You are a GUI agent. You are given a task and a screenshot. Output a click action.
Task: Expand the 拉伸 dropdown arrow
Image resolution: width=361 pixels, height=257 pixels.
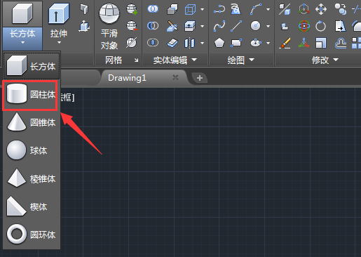pyautogui.click(x=59, y=43)
